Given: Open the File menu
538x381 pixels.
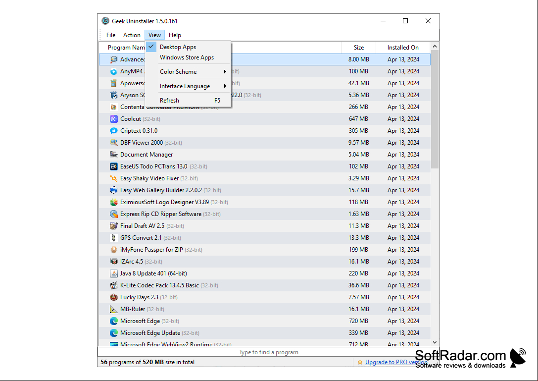Looking at the screenshot, I should [111, 35].
